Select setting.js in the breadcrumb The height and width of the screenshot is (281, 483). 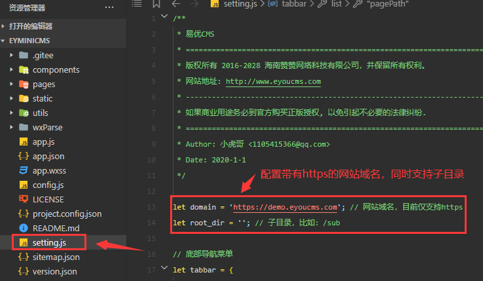(240, 4)
